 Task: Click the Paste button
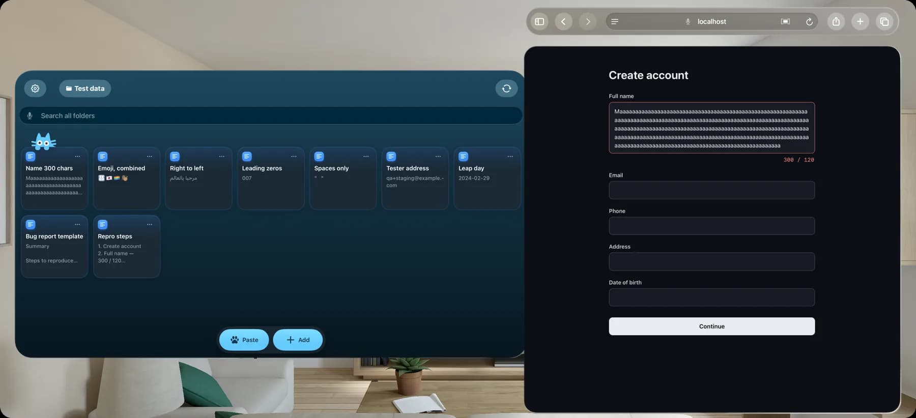pyautogui.click(x=244, y=340)
